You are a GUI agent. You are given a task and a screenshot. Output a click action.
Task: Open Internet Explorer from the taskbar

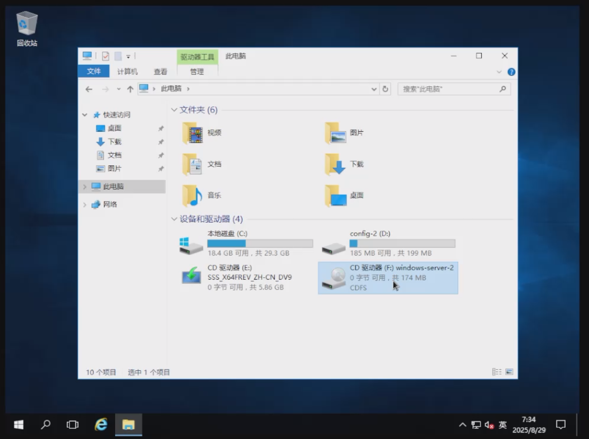[101, 424]
